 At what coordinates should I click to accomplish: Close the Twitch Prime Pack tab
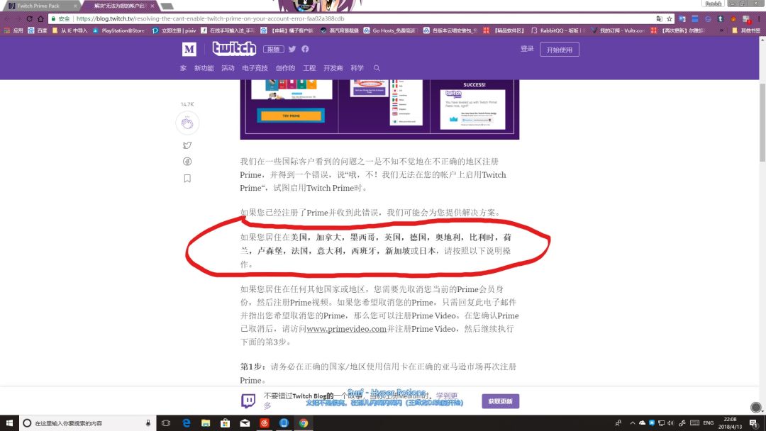[x=75, y=6]
